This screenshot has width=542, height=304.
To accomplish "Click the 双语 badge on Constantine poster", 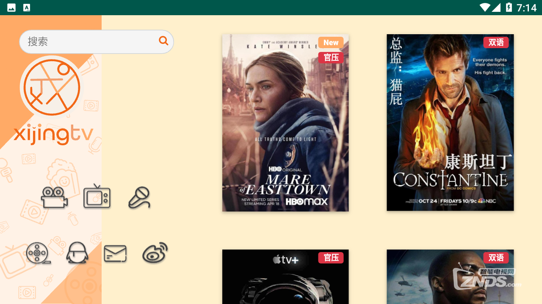I will (x=496, y=43).
